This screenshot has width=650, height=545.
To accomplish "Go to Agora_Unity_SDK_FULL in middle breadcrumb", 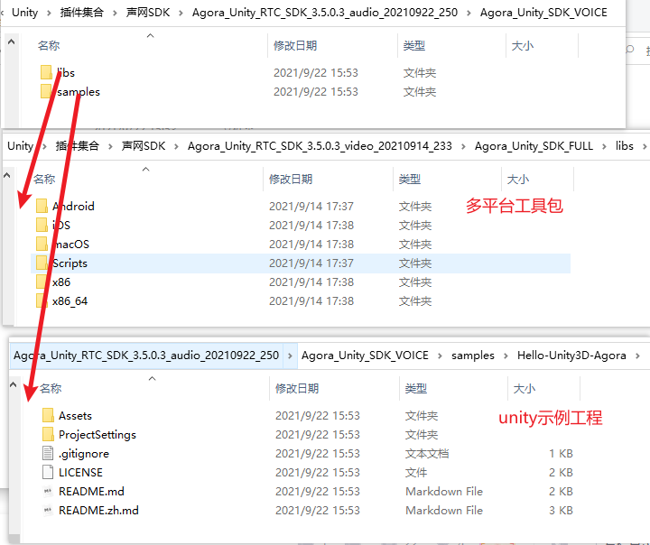I will (x=534, y=146).
